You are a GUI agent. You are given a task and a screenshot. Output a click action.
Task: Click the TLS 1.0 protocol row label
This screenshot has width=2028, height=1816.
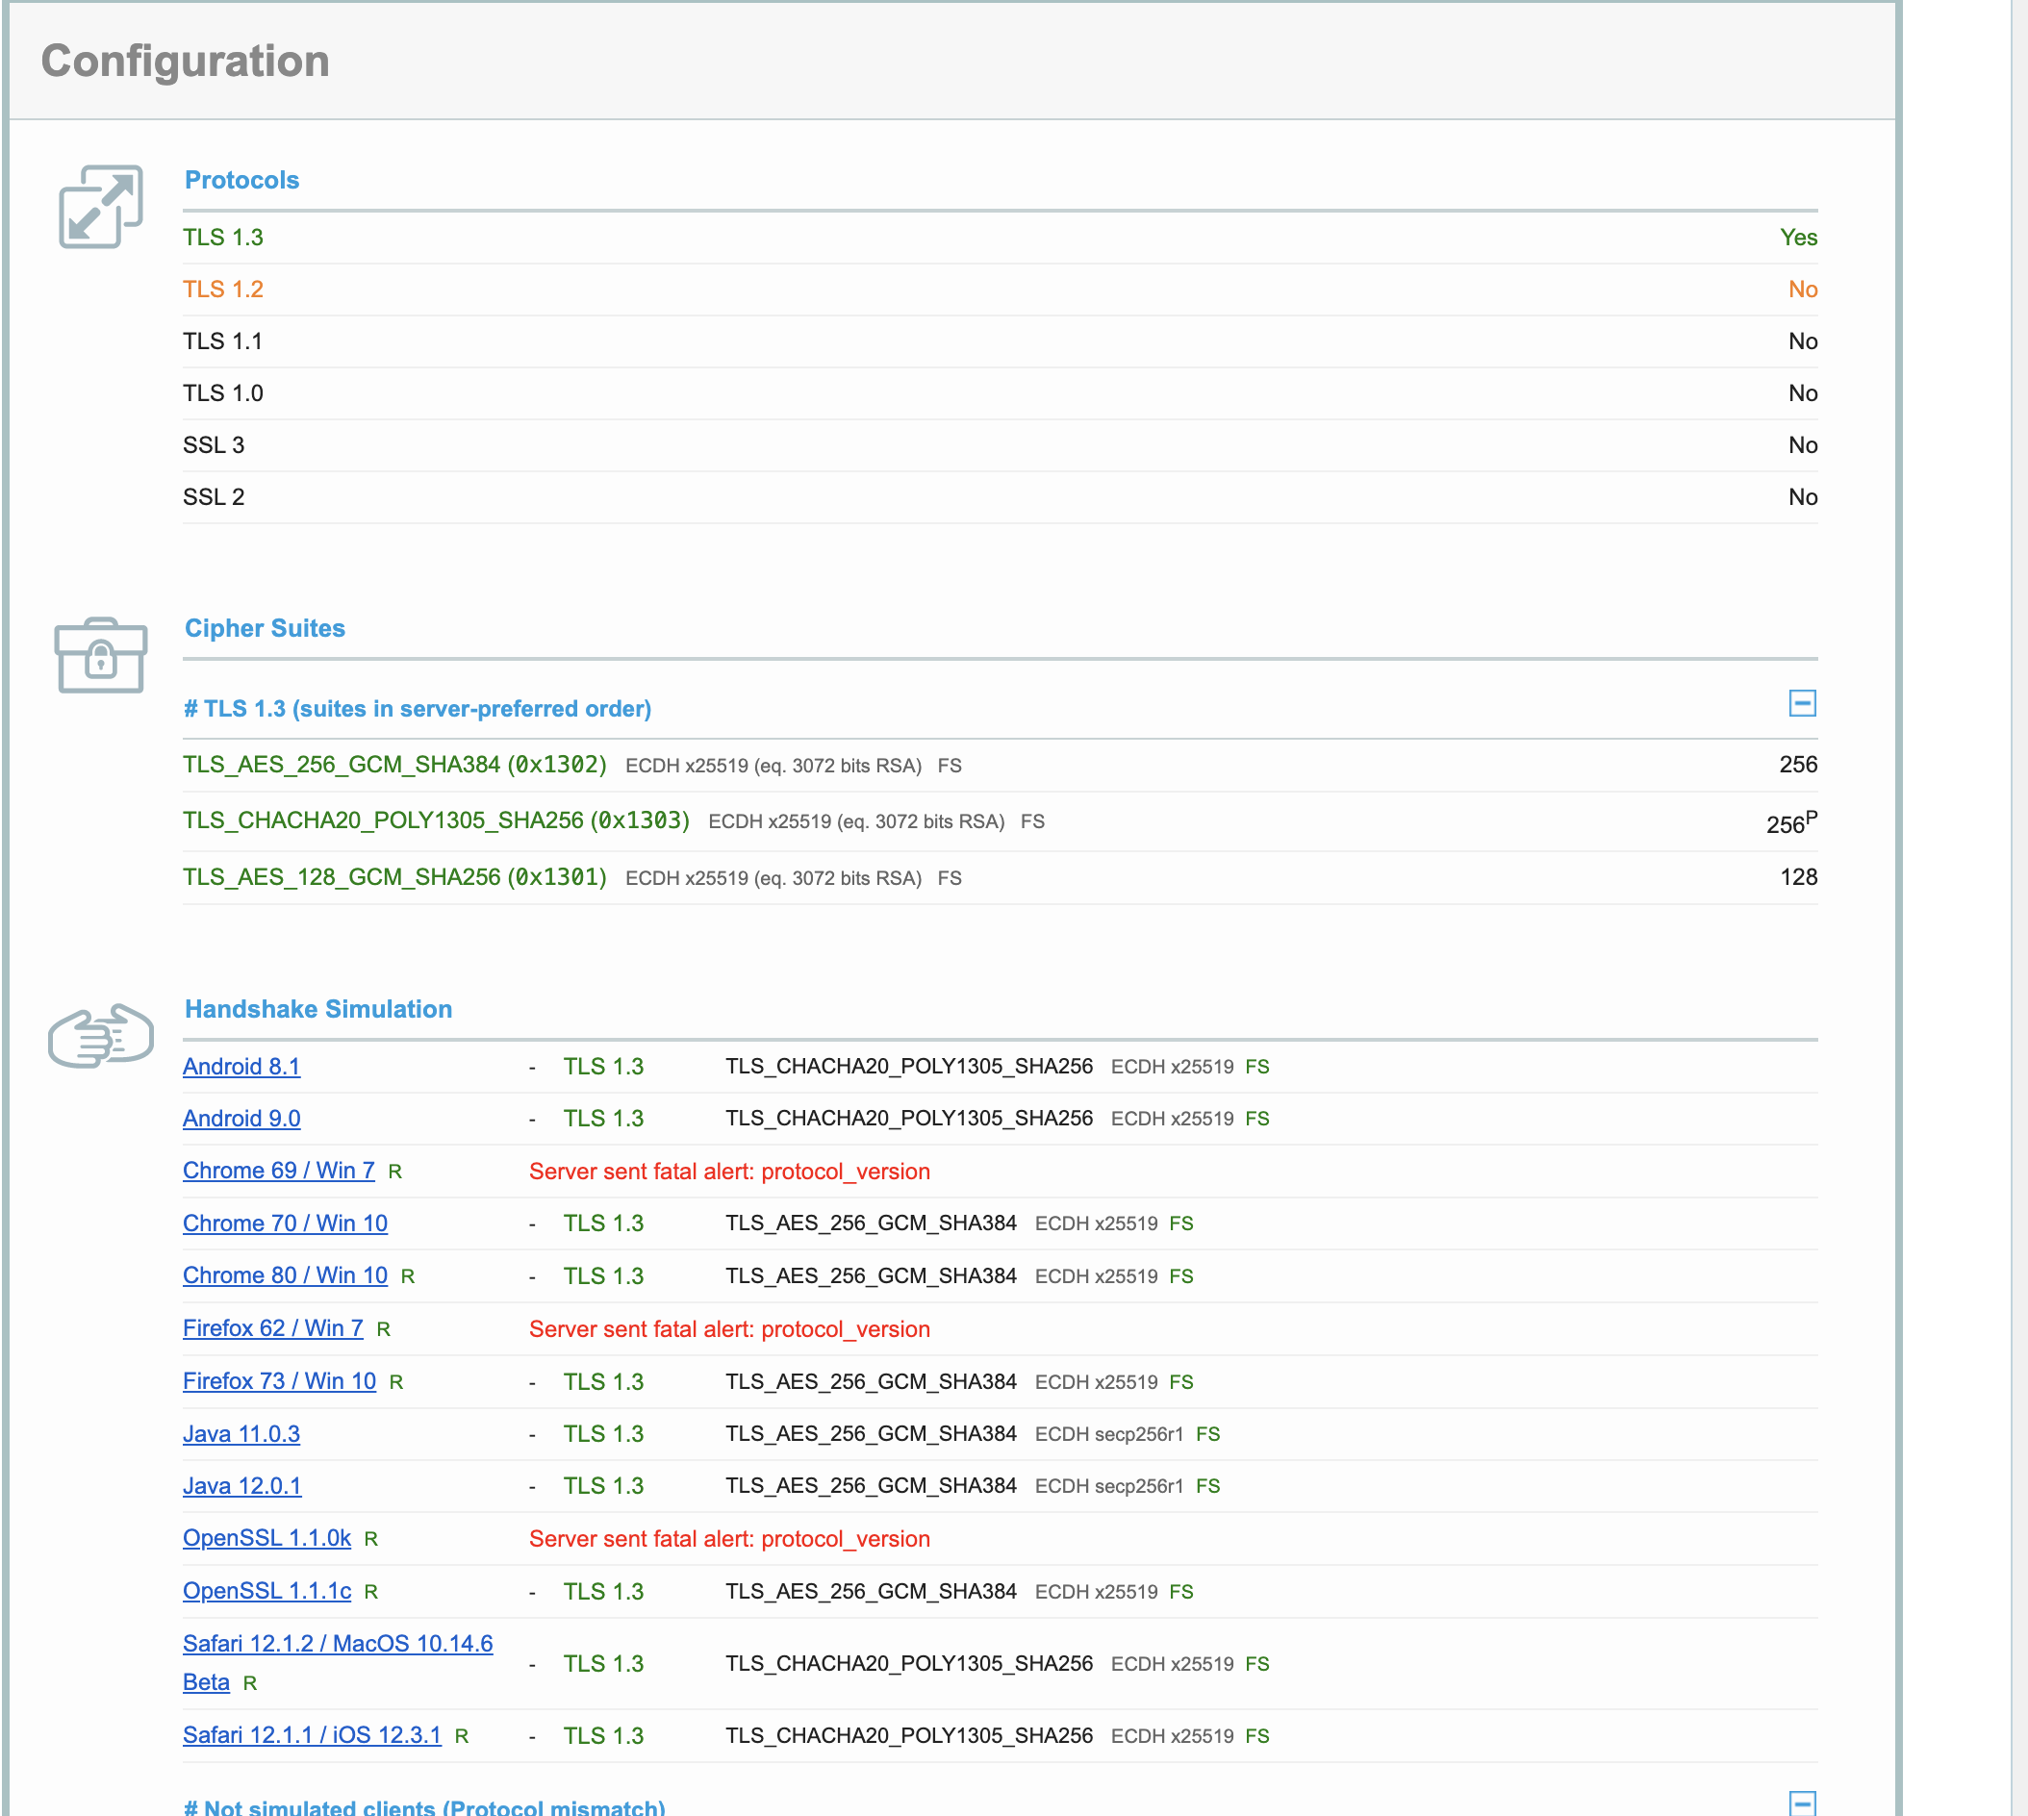223,393
